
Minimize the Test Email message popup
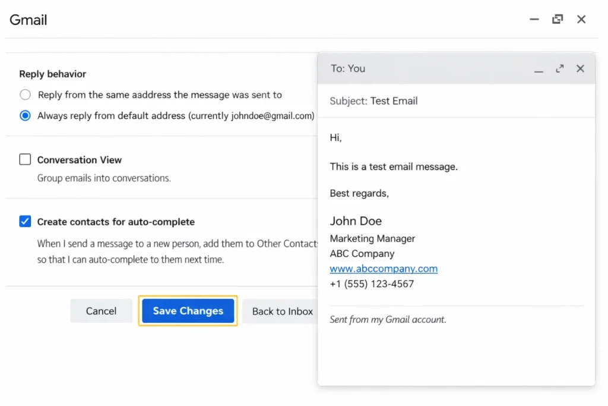click(x=539, y=69)
